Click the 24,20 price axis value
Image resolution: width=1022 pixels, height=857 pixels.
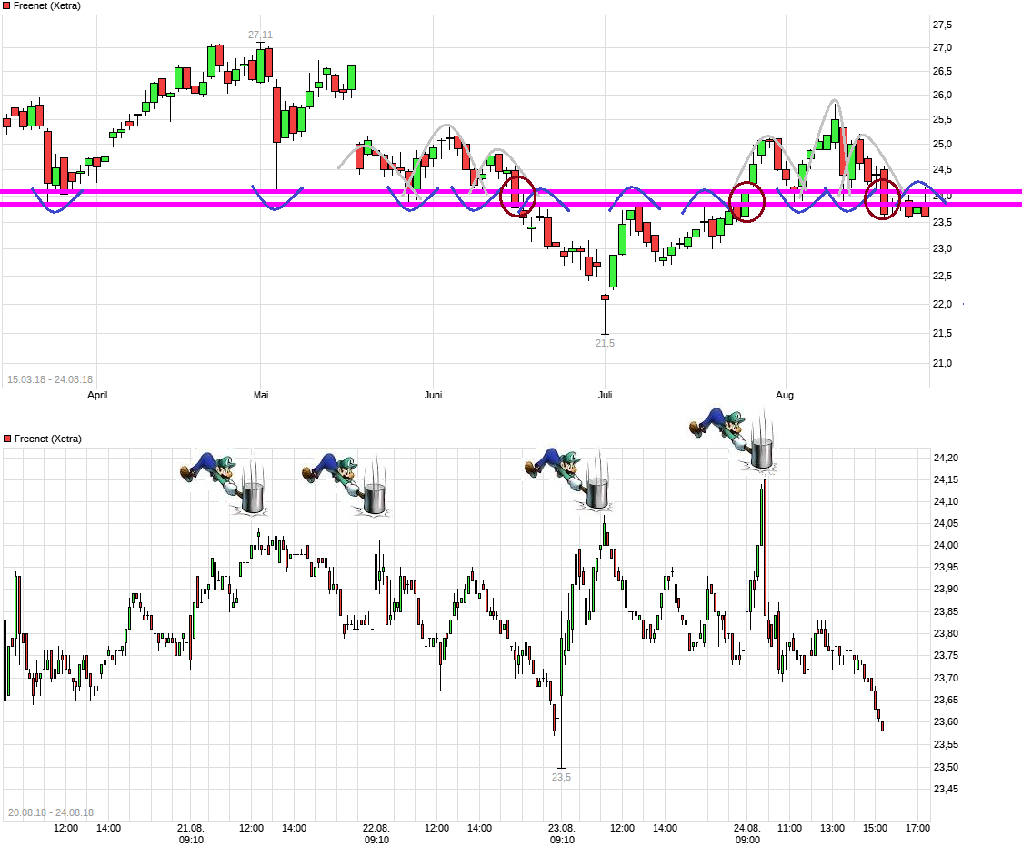pyautogui.click(x=946, y=458)
